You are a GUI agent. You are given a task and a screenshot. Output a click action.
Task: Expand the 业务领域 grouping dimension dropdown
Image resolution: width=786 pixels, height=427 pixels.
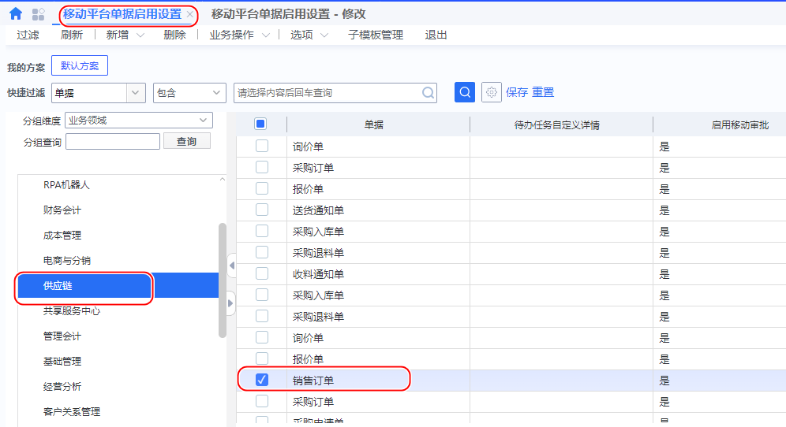(x=204, y=121)
